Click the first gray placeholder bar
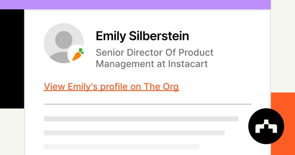 point(141,119)
